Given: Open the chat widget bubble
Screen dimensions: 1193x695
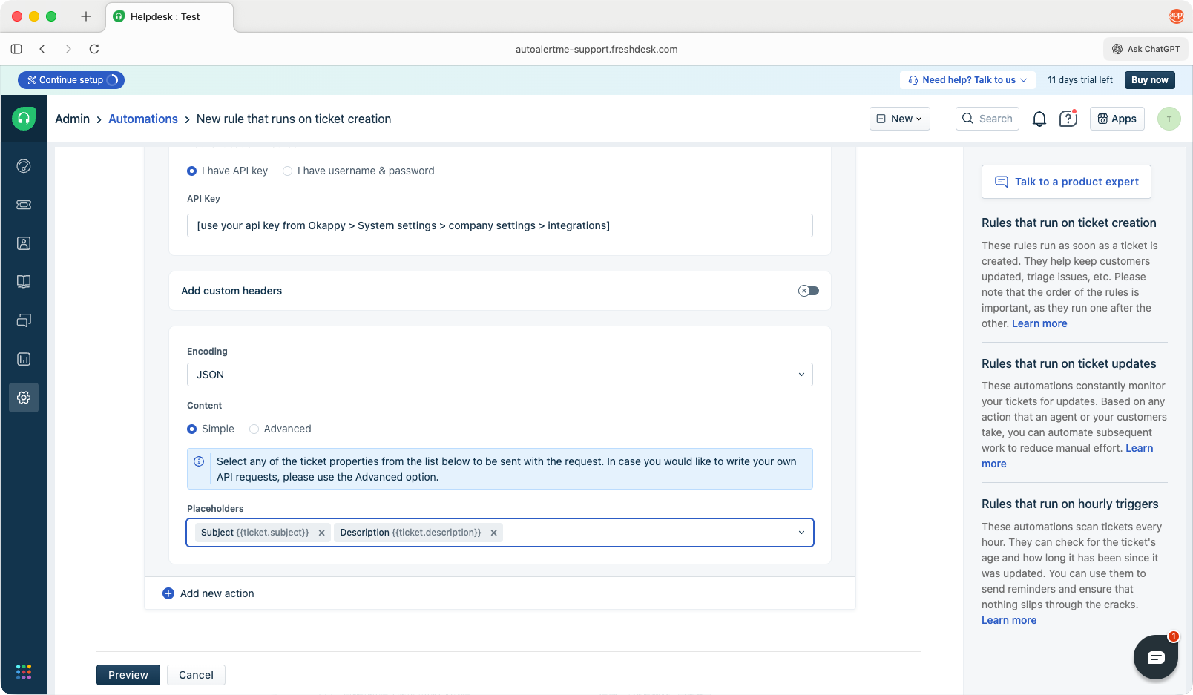Looking at the screenshot, I should click(1156, 657).
